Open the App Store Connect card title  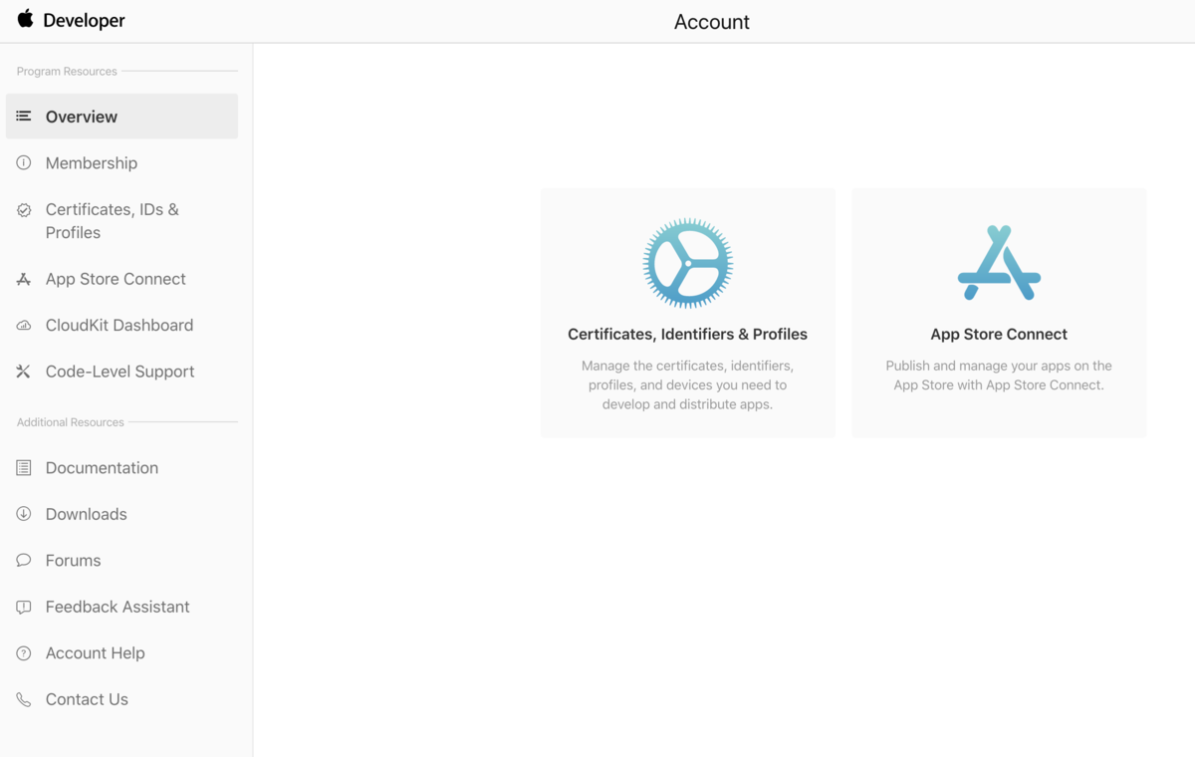coord(999,335)
